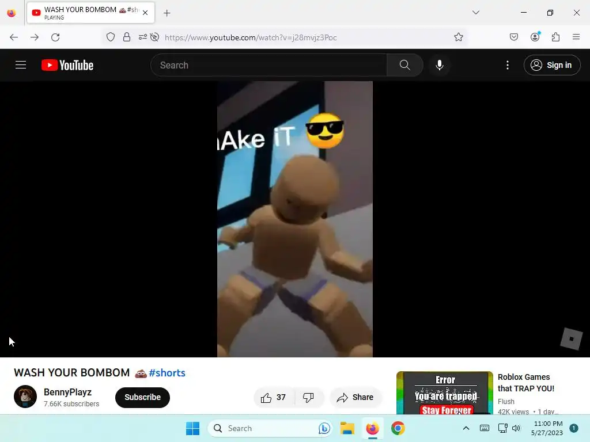Image resolution: width=590 pixels, height=442 pixels.
Task: Pause the playing video by clicking it
Action: (x=294, y=219)
